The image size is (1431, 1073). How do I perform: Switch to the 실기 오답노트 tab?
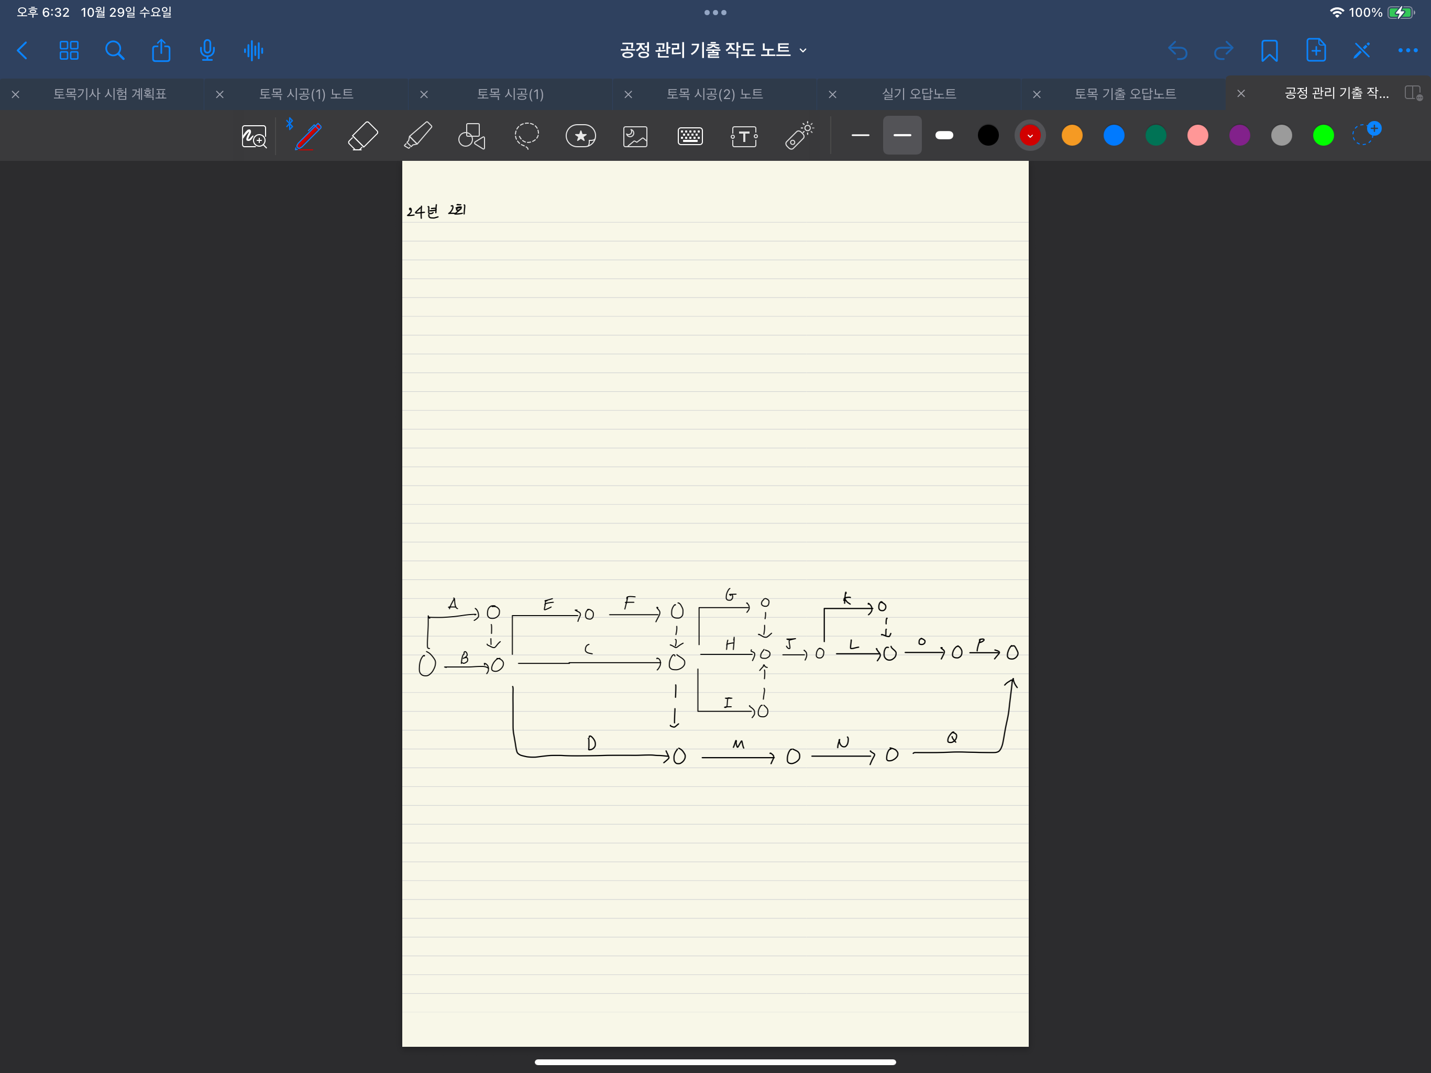[x=918, y=94]
